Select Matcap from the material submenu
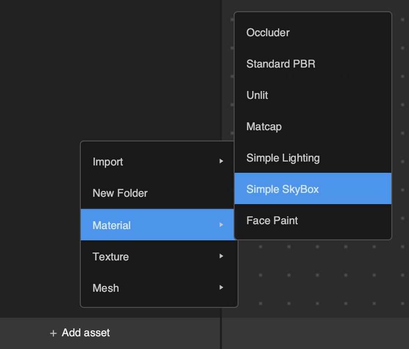Image resolution: width=409 pixels, height=349 pixels. pyautogui.click(x=264, y=126)
